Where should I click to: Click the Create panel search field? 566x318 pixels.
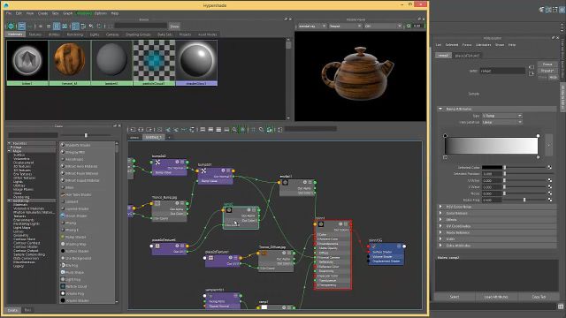(33, 135)
